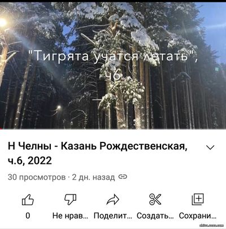Click the like count '0'
226x229 pixels.
[28, 215]
